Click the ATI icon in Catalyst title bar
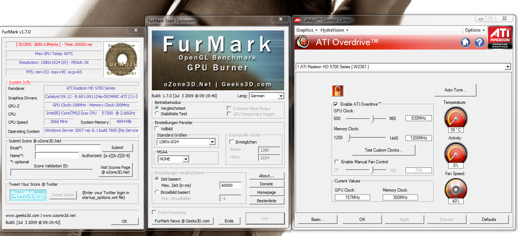Image resolution: width=518 pixels, height=236 pixels. (297, 20)
